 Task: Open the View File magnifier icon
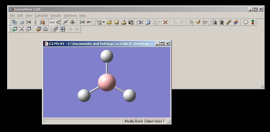[x=45, y=29]
